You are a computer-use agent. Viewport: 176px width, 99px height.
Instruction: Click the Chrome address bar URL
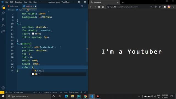pos(124,7)
